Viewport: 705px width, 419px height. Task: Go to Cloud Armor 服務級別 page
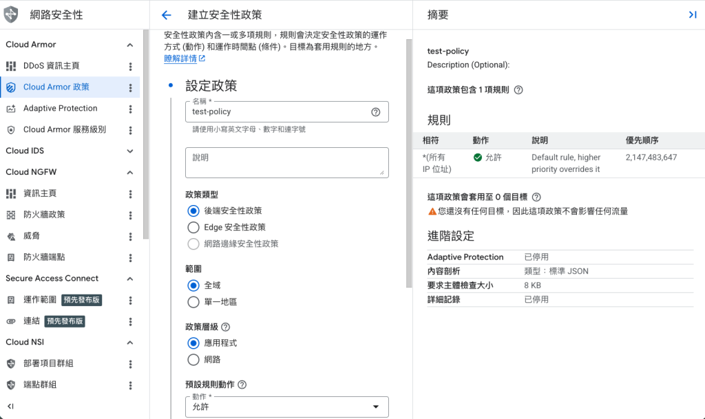(64, 129)
